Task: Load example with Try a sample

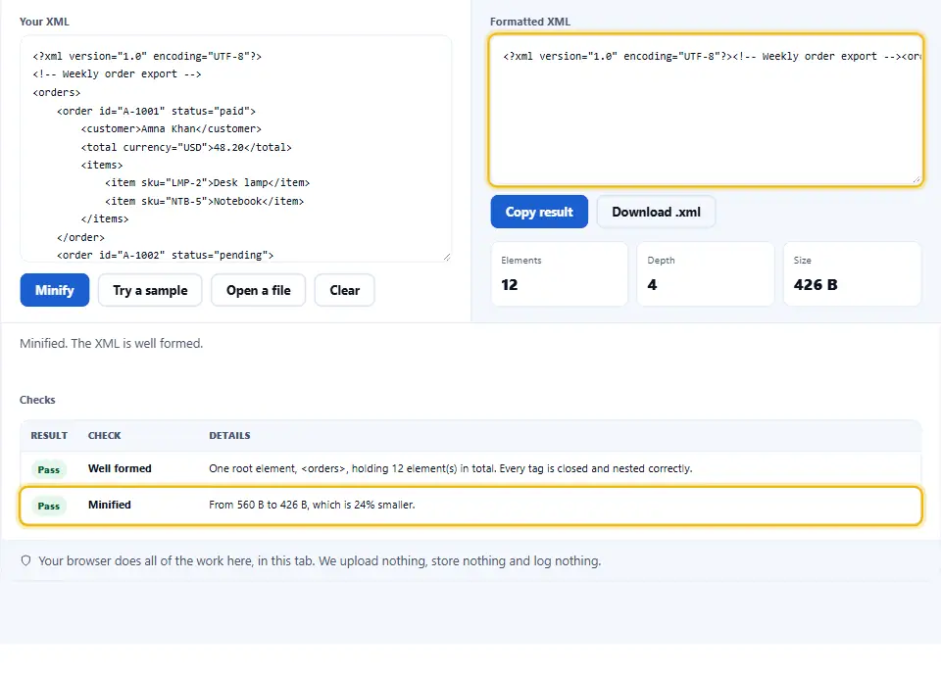Action: pos(150,290)
